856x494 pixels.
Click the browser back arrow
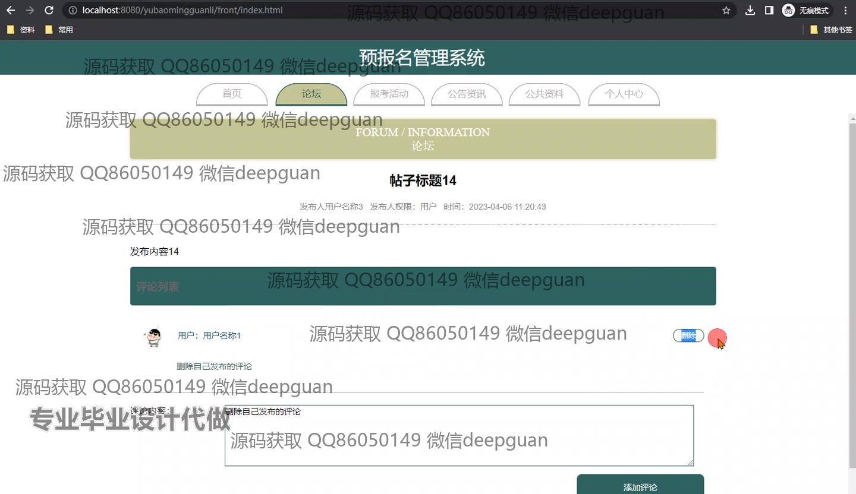tap(11, 10)
